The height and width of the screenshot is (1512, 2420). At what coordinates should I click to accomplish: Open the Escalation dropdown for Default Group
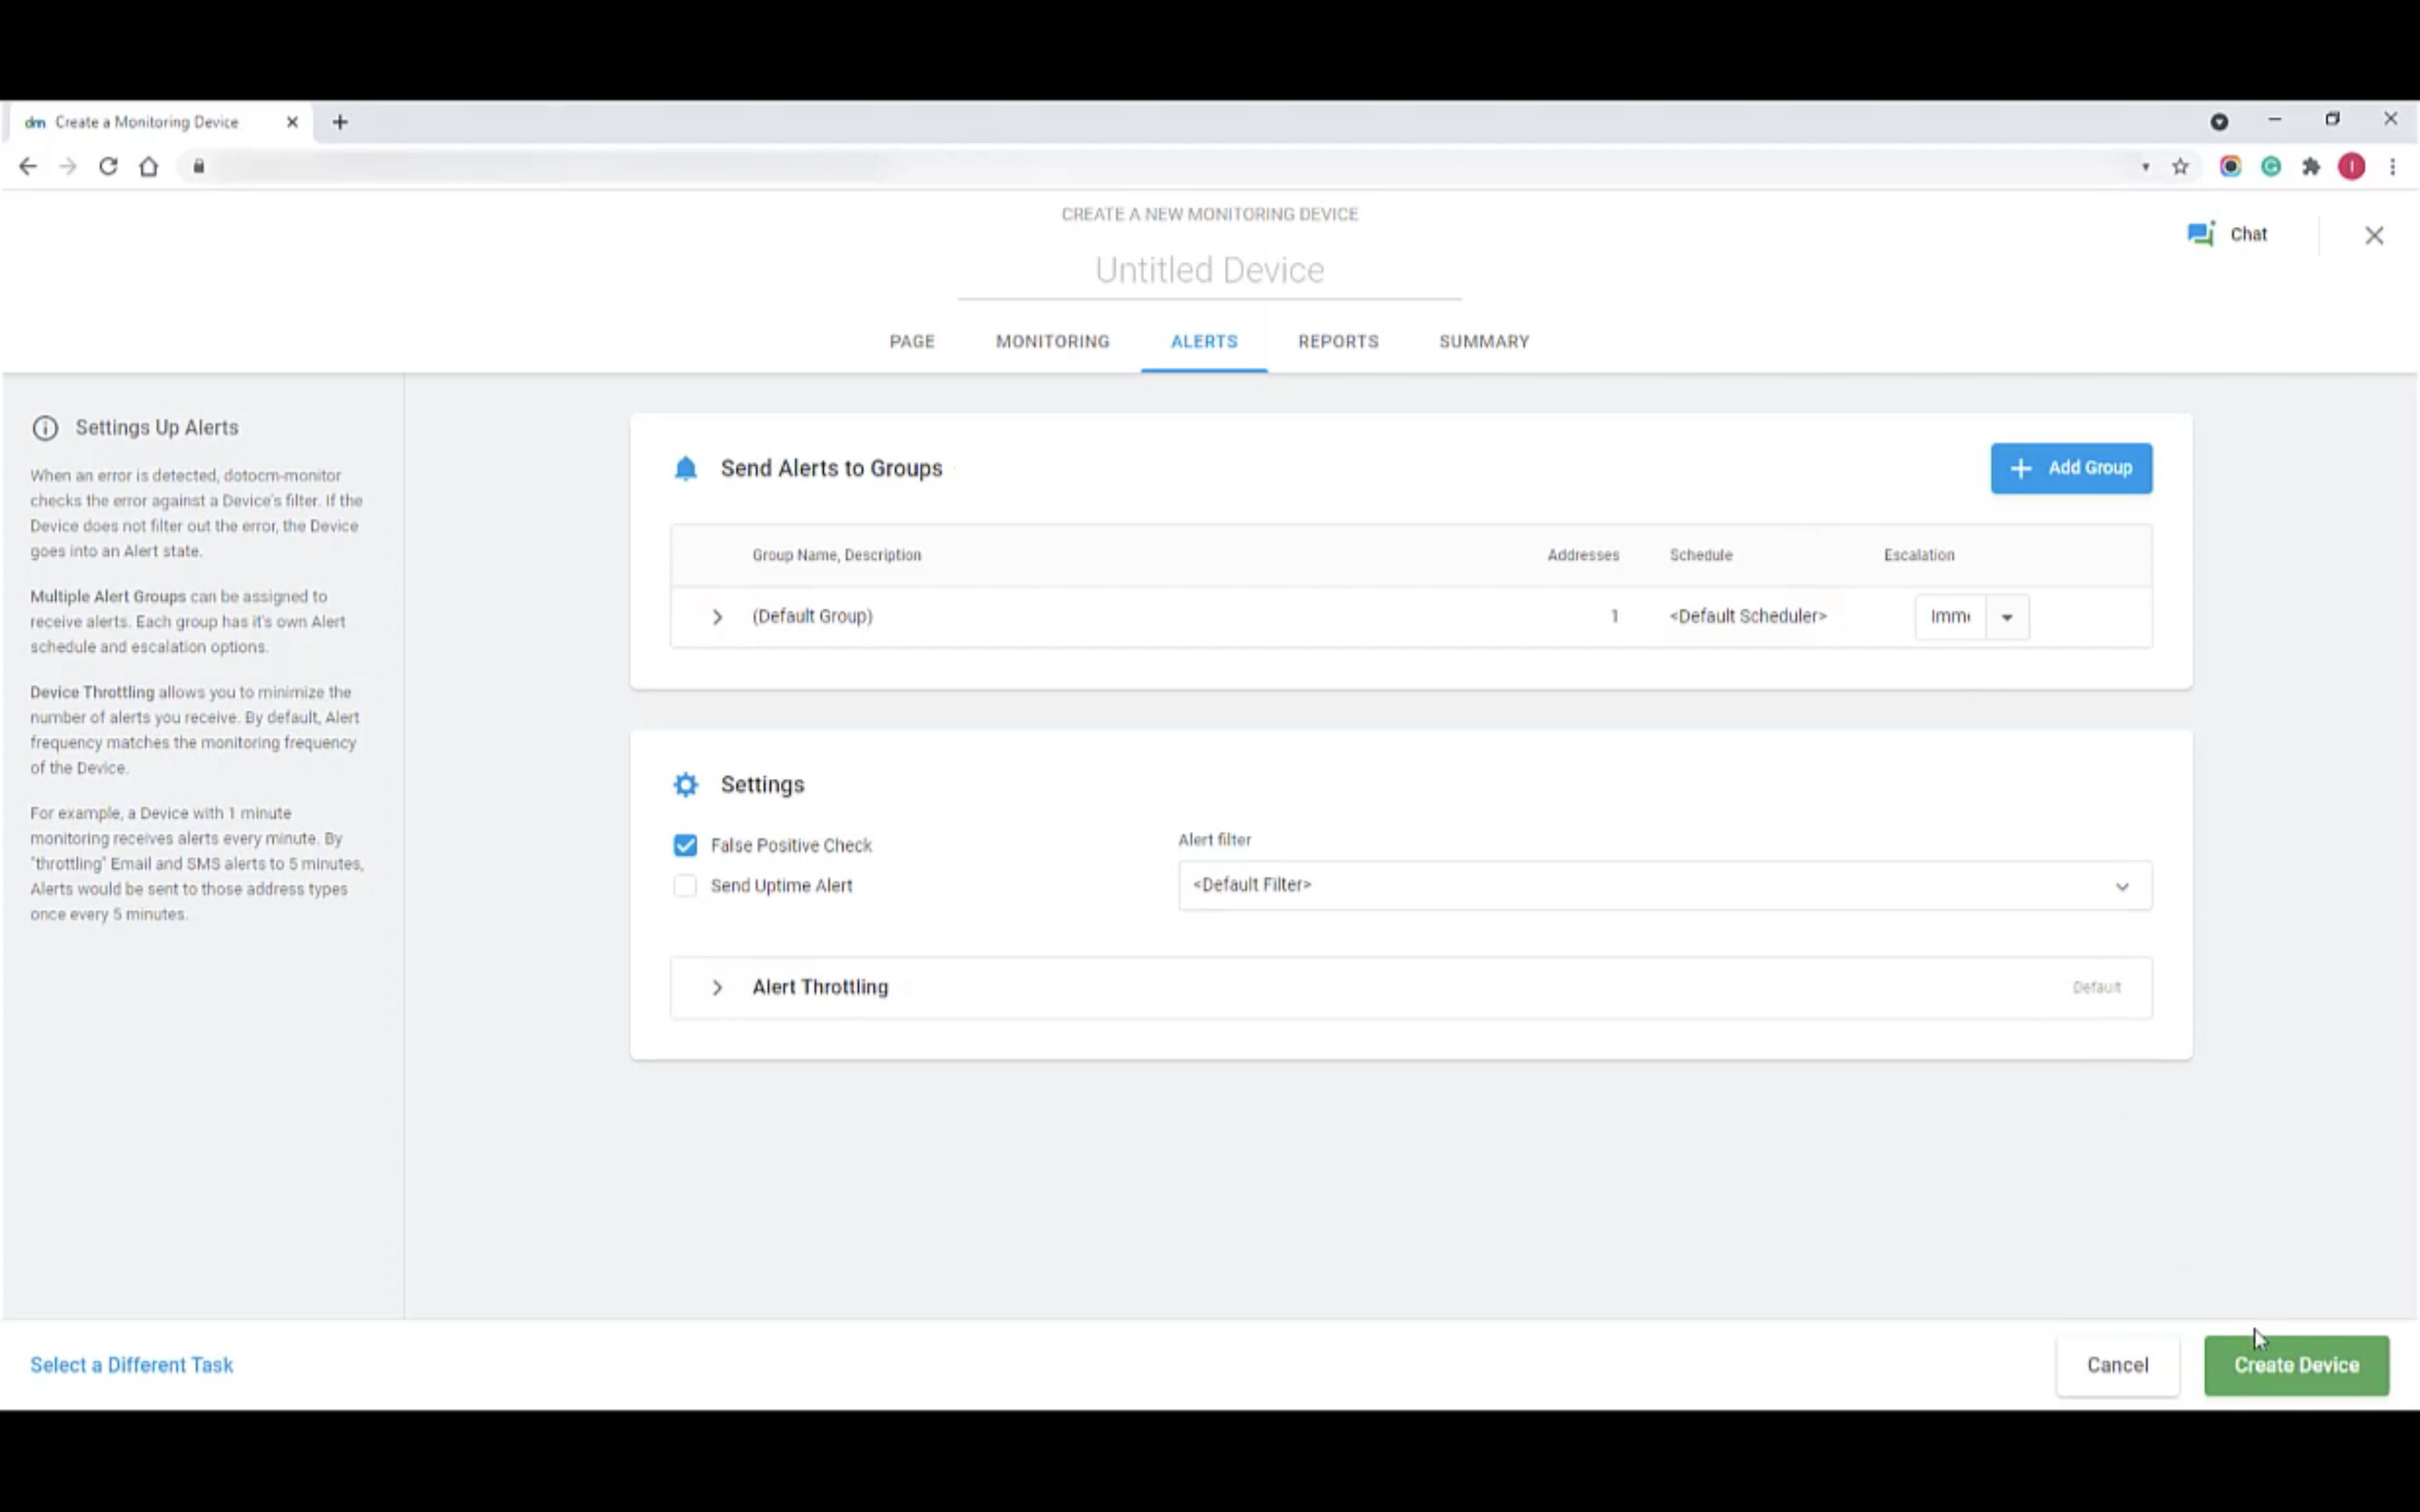[x=2007, y=615]
